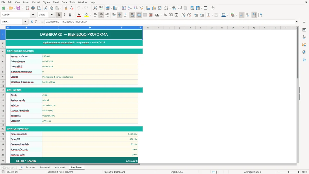309x174 pixels.
Task: Add a decimal place
Action: [183, 15]
